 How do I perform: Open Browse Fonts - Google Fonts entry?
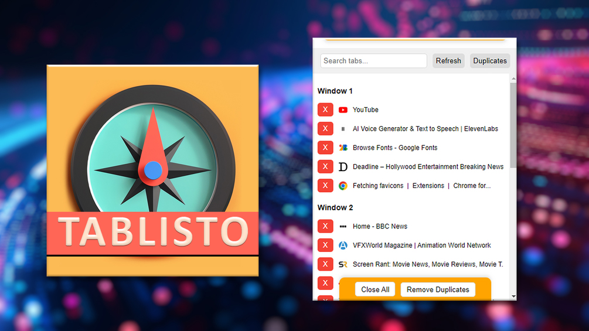tap(395, 148)
